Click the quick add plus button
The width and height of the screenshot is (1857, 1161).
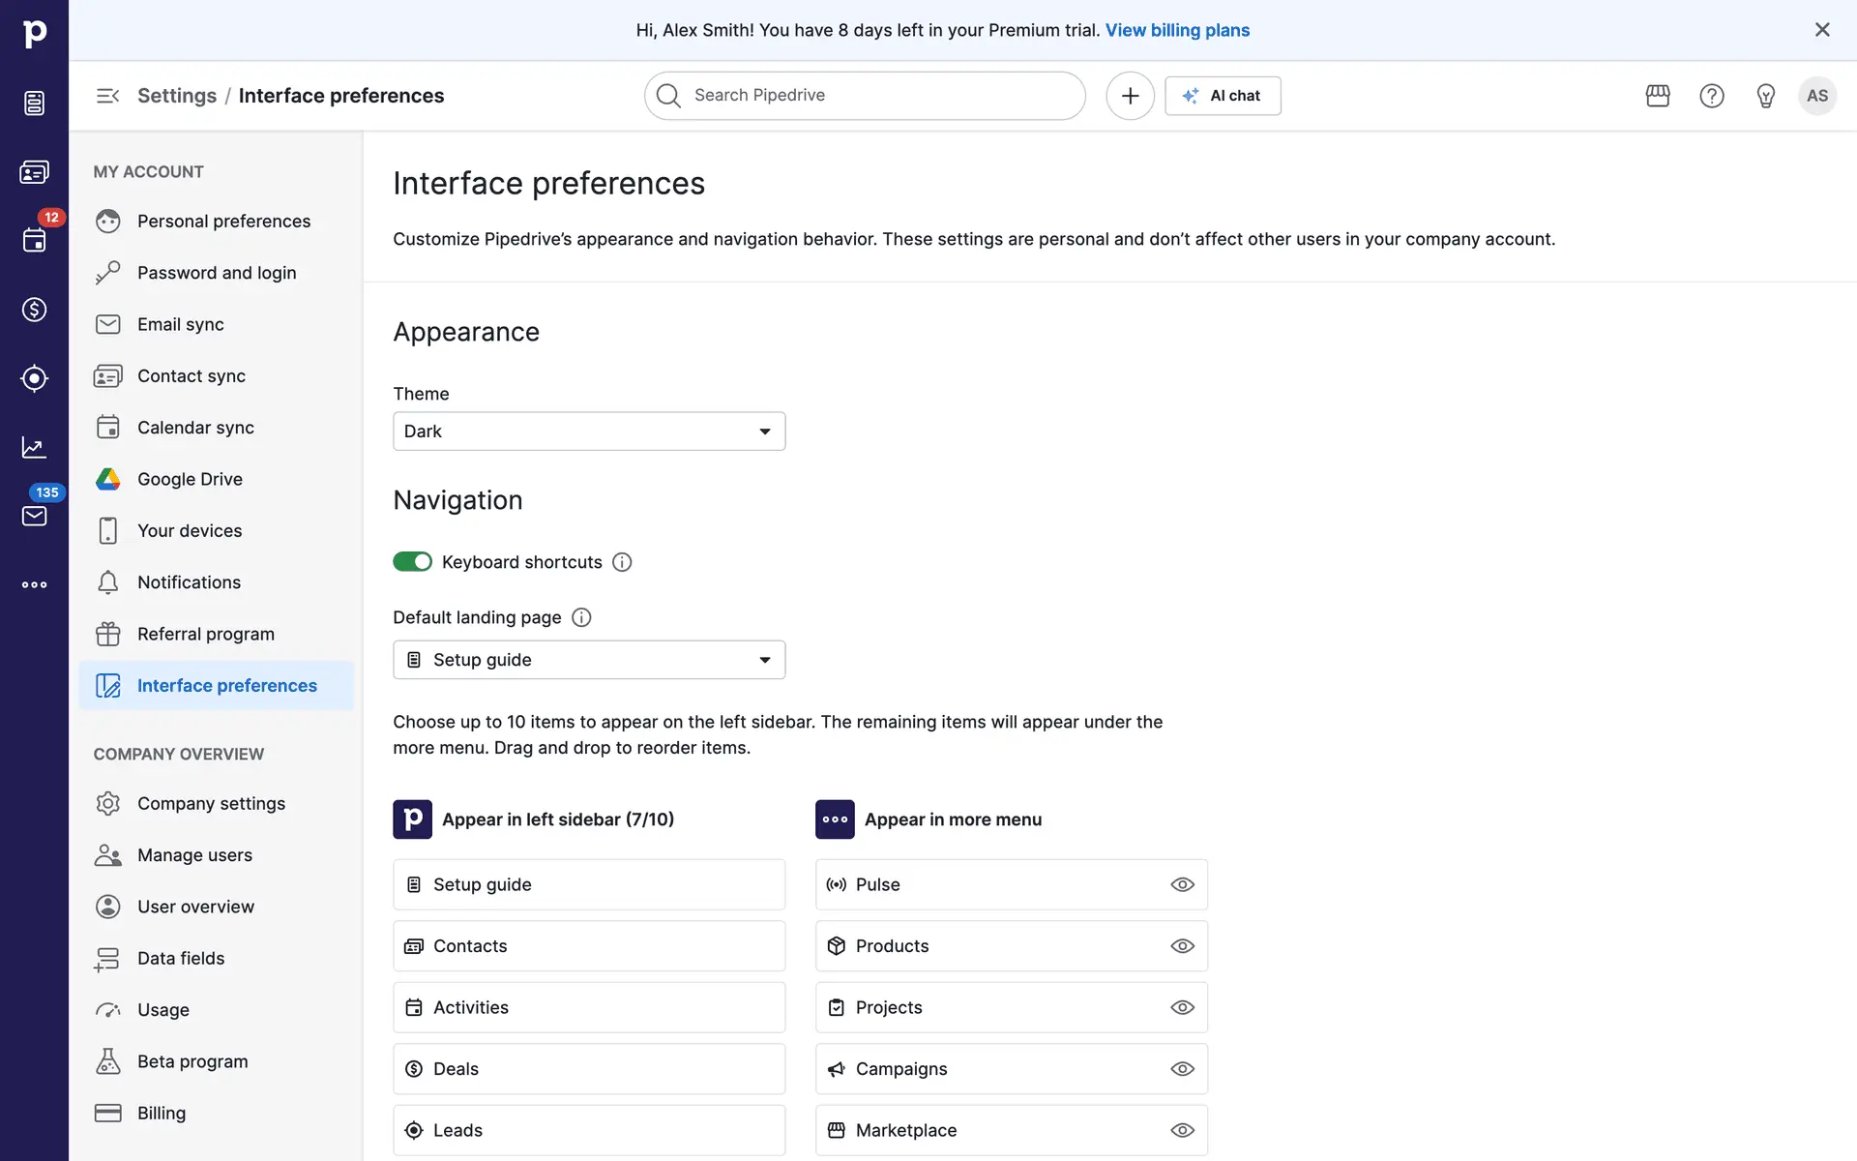pos(1130,96)
